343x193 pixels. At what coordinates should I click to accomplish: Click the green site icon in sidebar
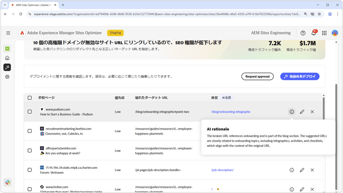click(7, 49)
